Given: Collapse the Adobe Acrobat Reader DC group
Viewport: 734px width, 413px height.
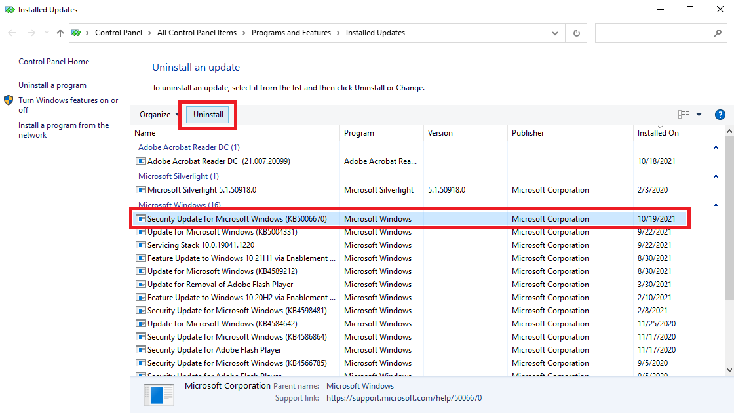Looking at the screenshot, I should tap(716, 147).
